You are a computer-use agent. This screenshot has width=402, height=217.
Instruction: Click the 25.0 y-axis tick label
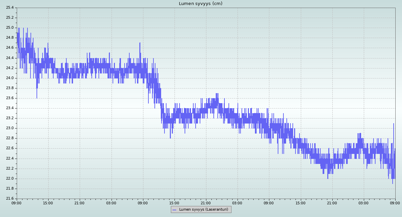coord(10,28)
